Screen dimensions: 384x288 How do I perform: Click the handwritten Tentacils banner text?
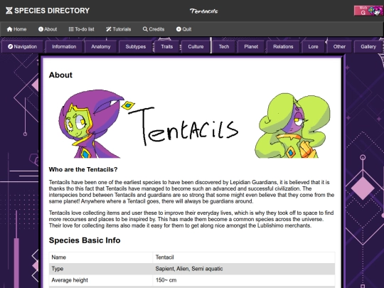pyautogui.click(x=183, y=126)
